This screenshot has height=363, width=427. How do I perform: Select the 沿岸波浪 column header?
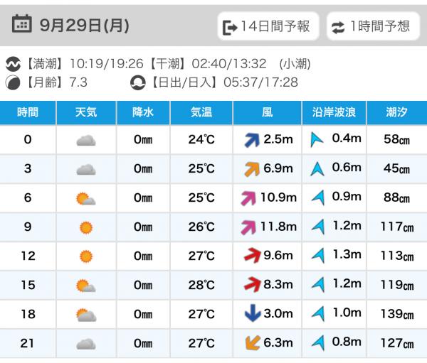click(334, 112)
